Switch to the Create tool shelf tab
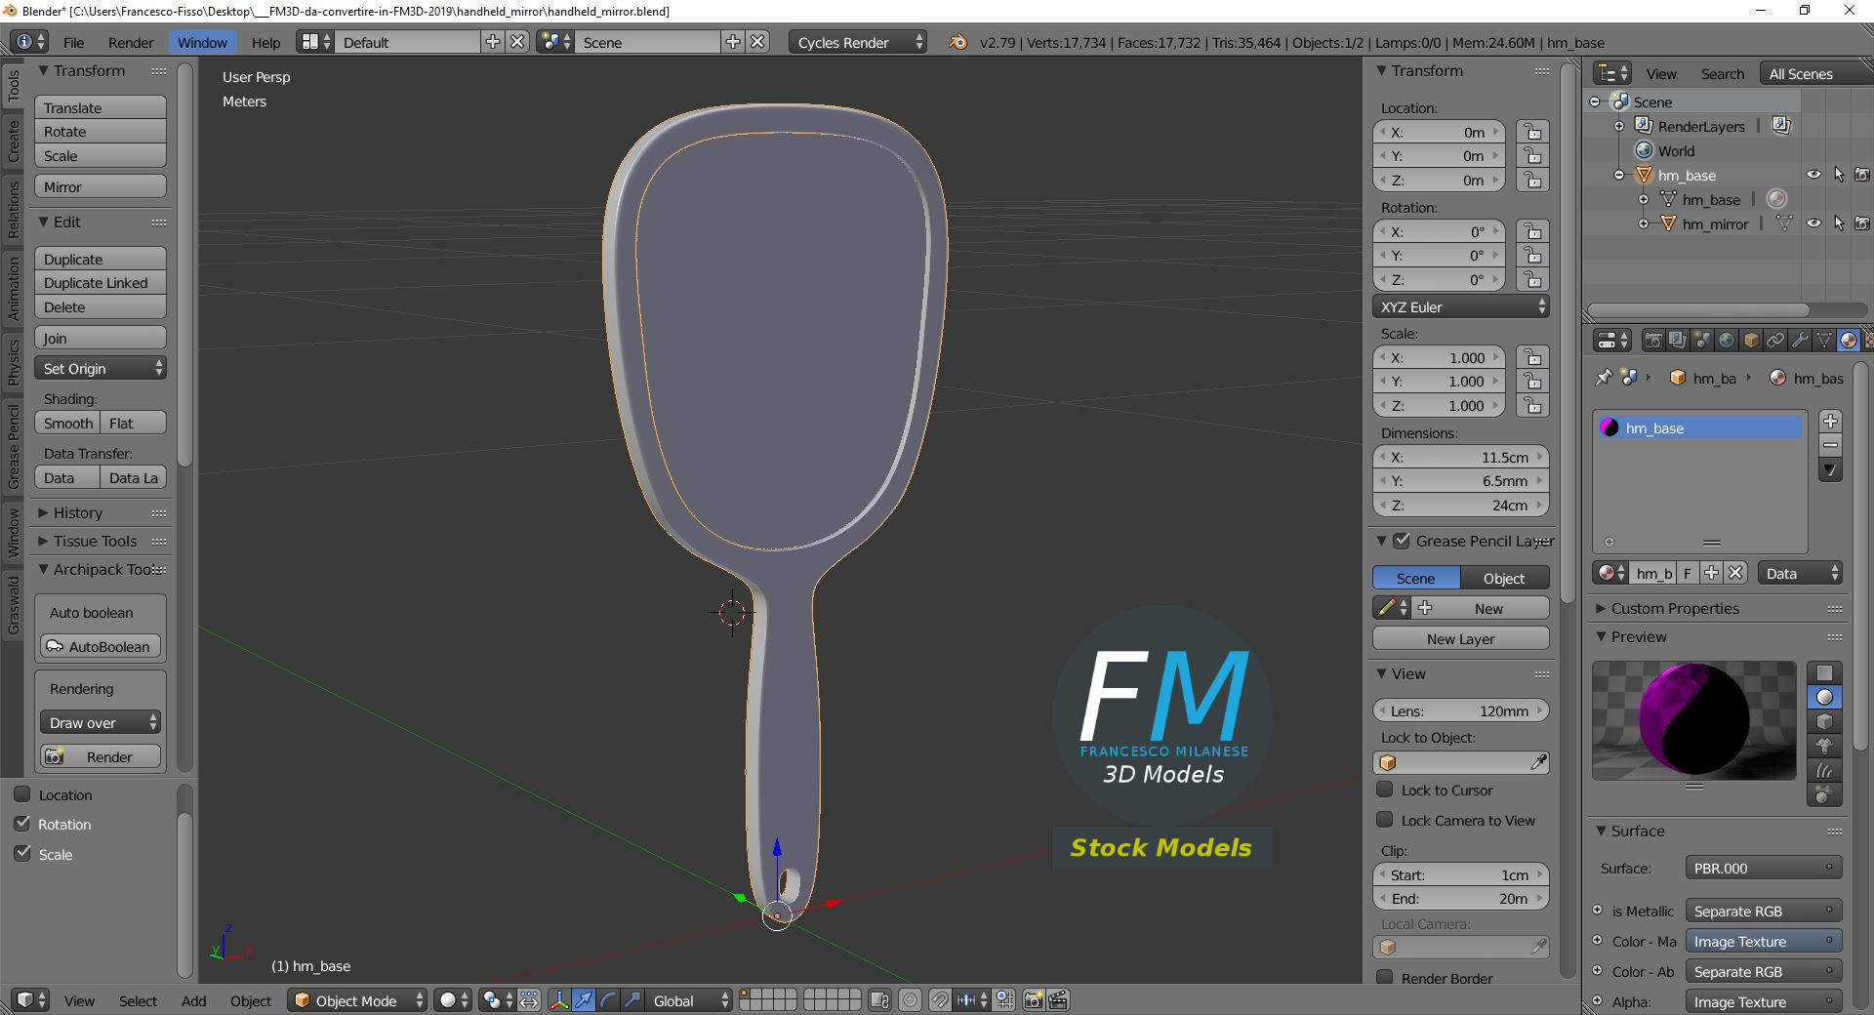Viewport: 1874px width, 1015px height. 13,141
